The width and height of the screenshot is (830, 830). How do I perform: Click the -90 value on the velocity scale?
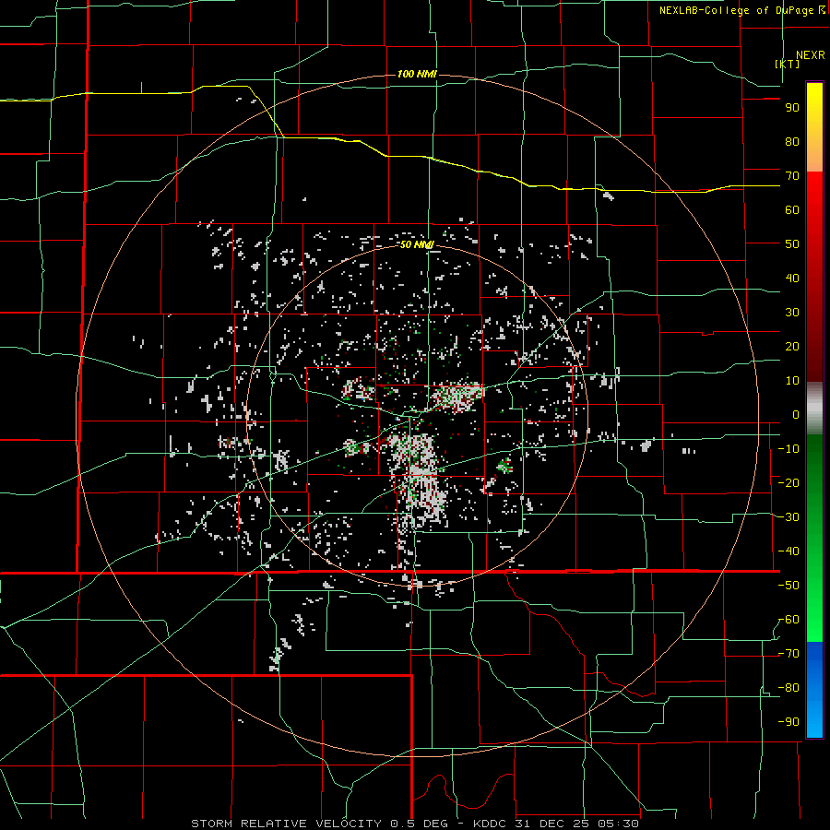tap(788, 722)
